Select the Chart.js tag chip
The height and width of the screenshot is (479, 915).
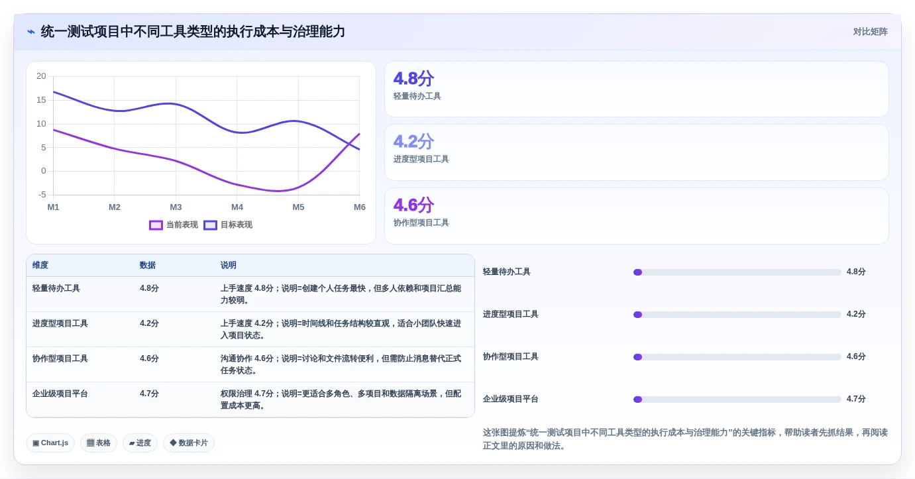(x=50, y=443)
